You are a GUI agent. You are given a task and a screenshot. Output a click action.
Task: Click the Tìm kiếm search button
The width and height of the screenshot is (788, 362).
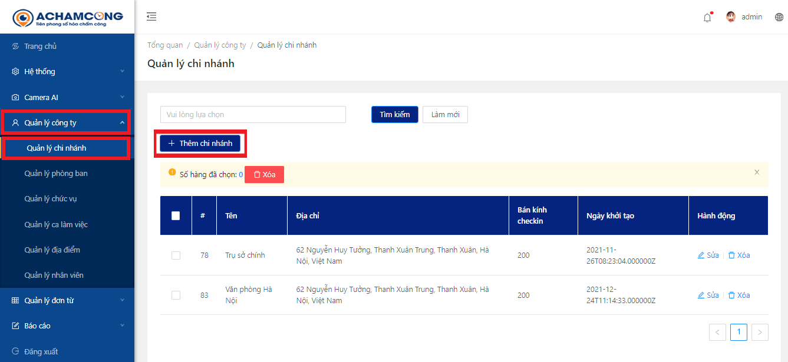click(394, 115)
